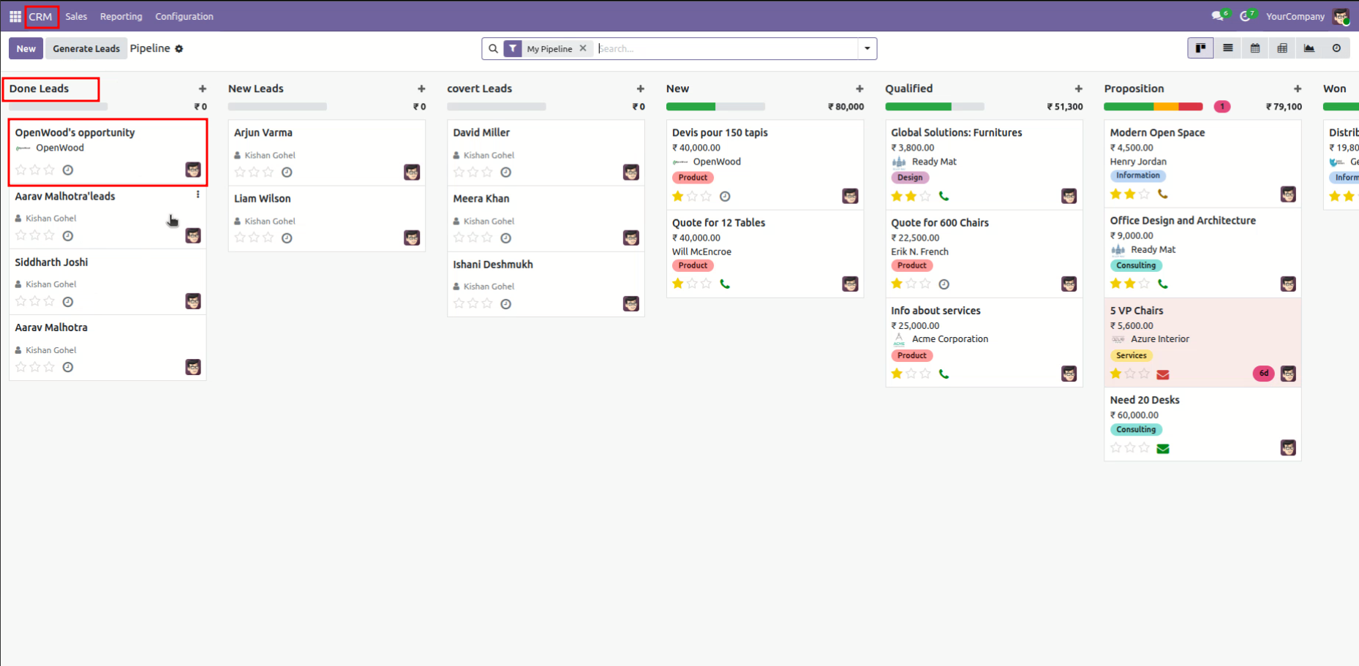Open the messages chat icon

pyautogui.click(x=1219, y=16)
